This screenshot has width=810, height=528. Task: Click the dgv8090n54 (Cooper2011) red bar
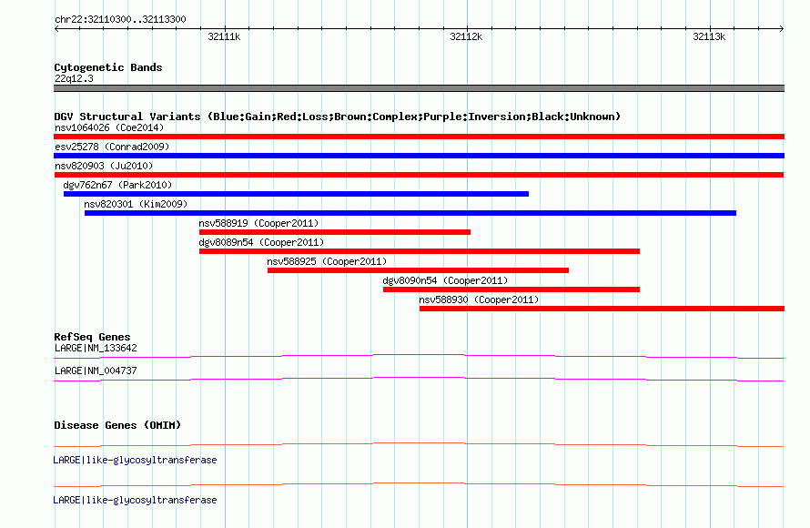pyautogui.click(x=511, y=289)
